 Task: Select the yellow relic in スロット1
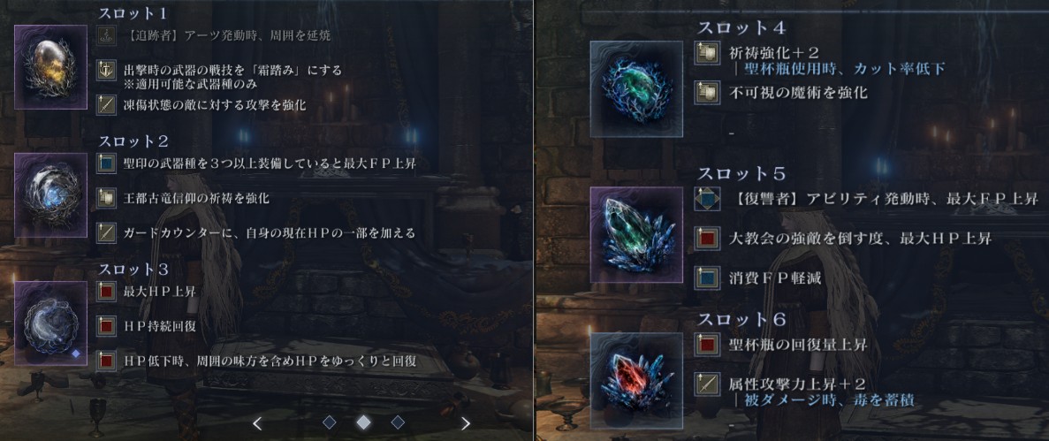pos(51,66)
